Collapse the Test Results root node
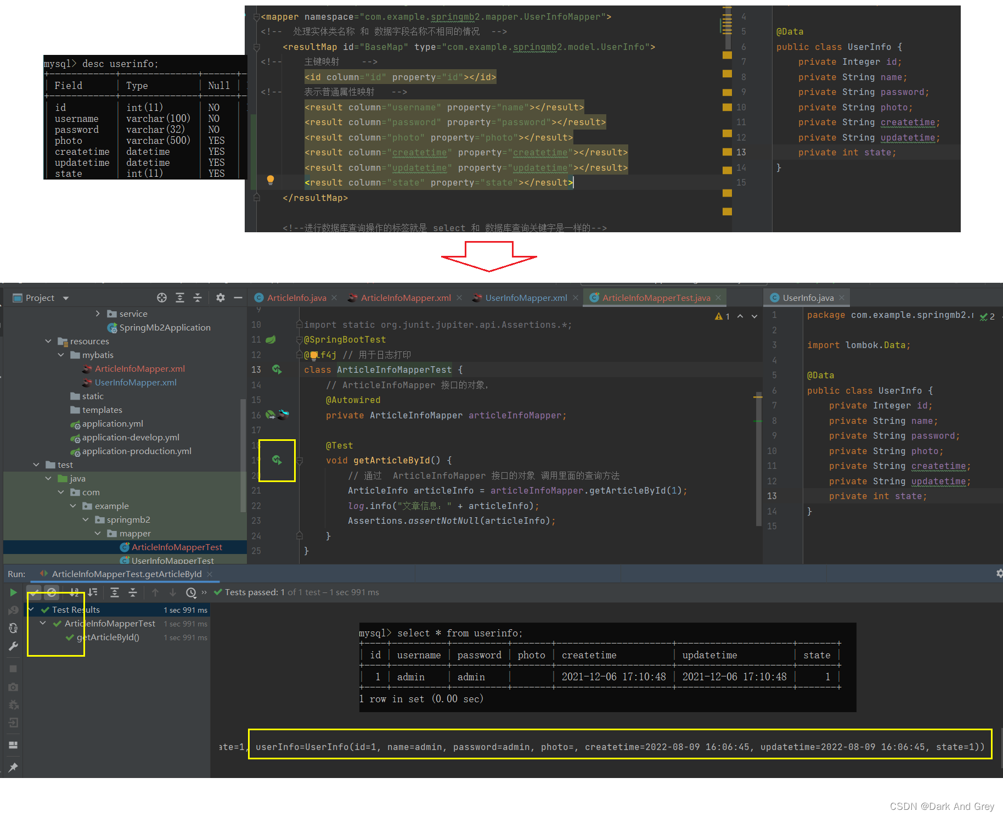Viewport: 1003px width, 817px height. click(x=31, y=609)
